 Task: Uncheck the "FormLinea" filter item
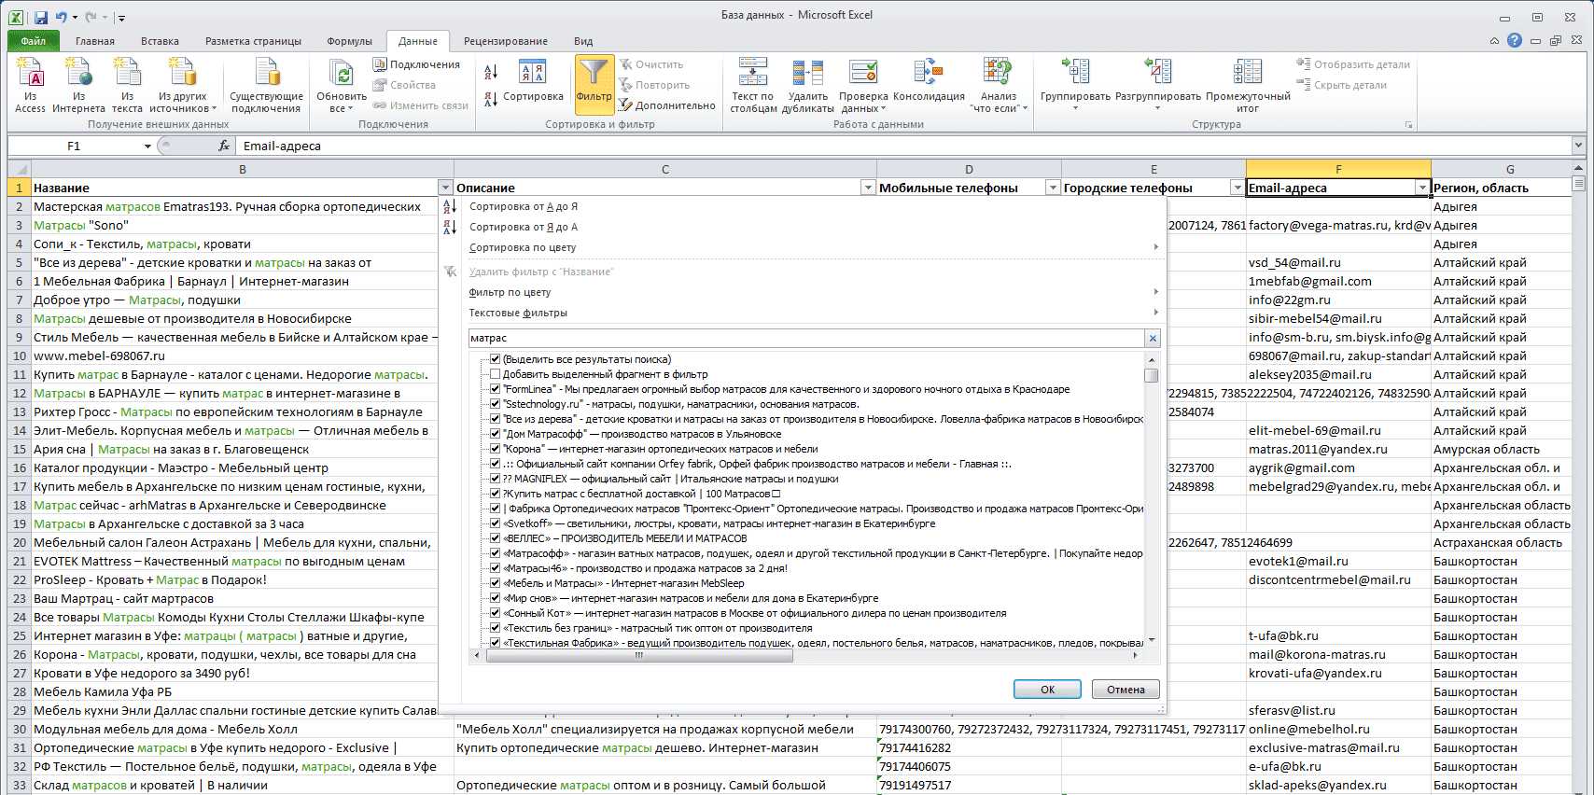tap(496, 389)
